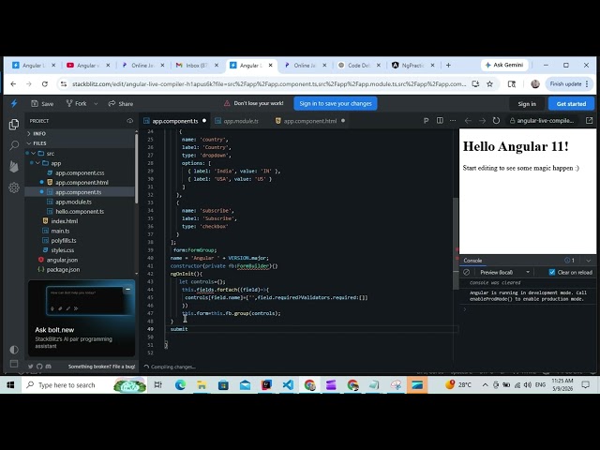Reload the browser page

tap(45, 83)
